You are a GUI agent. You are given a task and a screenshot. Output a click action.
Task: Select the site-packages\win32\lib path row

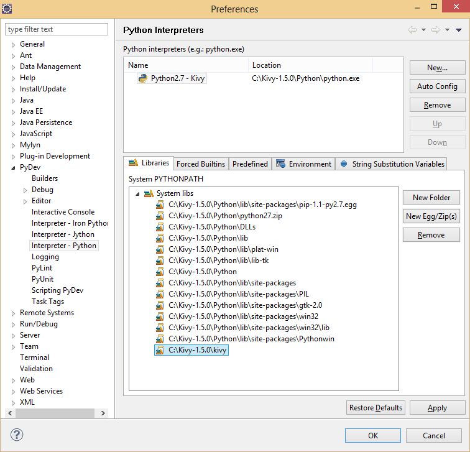click(249, 328)
